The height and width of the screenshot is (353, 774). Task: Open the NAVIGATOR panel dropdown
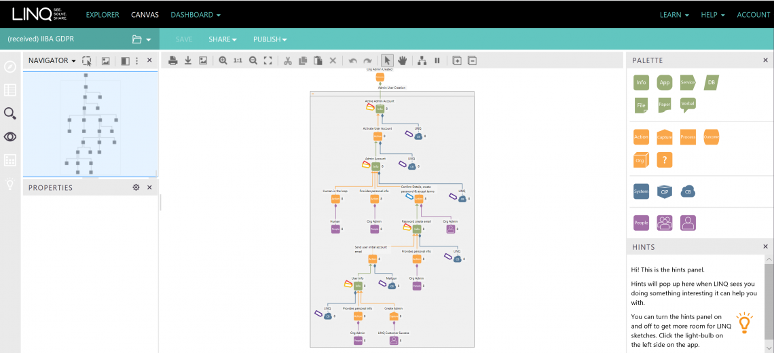52,60
